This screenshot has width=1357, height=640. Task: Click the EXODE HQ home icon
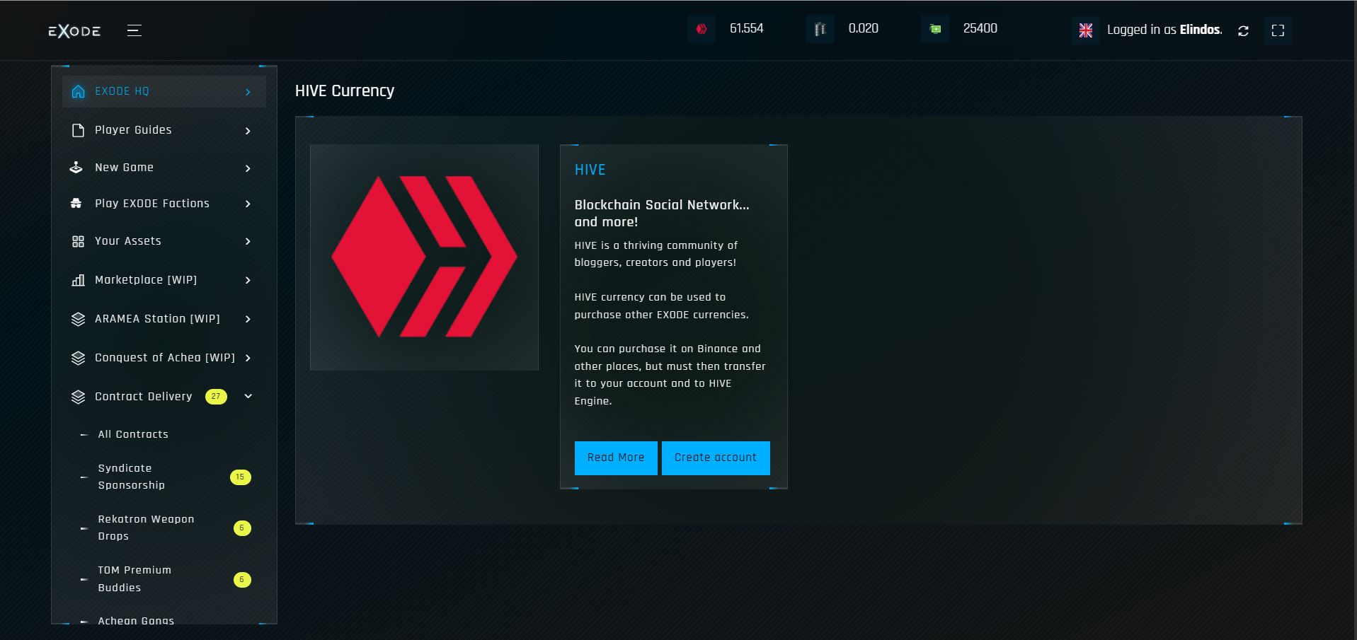tap(78, 91)
